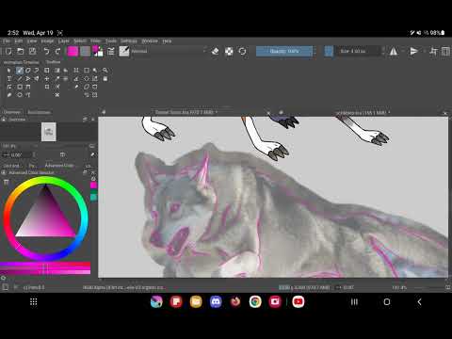Toggle wrap around mode
Screen dimensions: 452x339
pyautogui.click(x=434, y=51)
